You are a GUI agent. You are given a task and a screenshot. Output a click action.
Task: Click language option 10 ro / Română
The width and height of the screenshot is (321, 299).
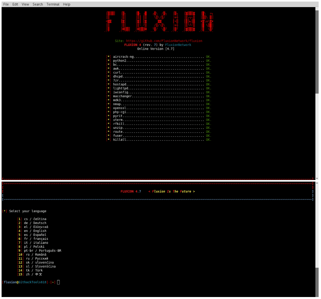(x=32, y=255)
